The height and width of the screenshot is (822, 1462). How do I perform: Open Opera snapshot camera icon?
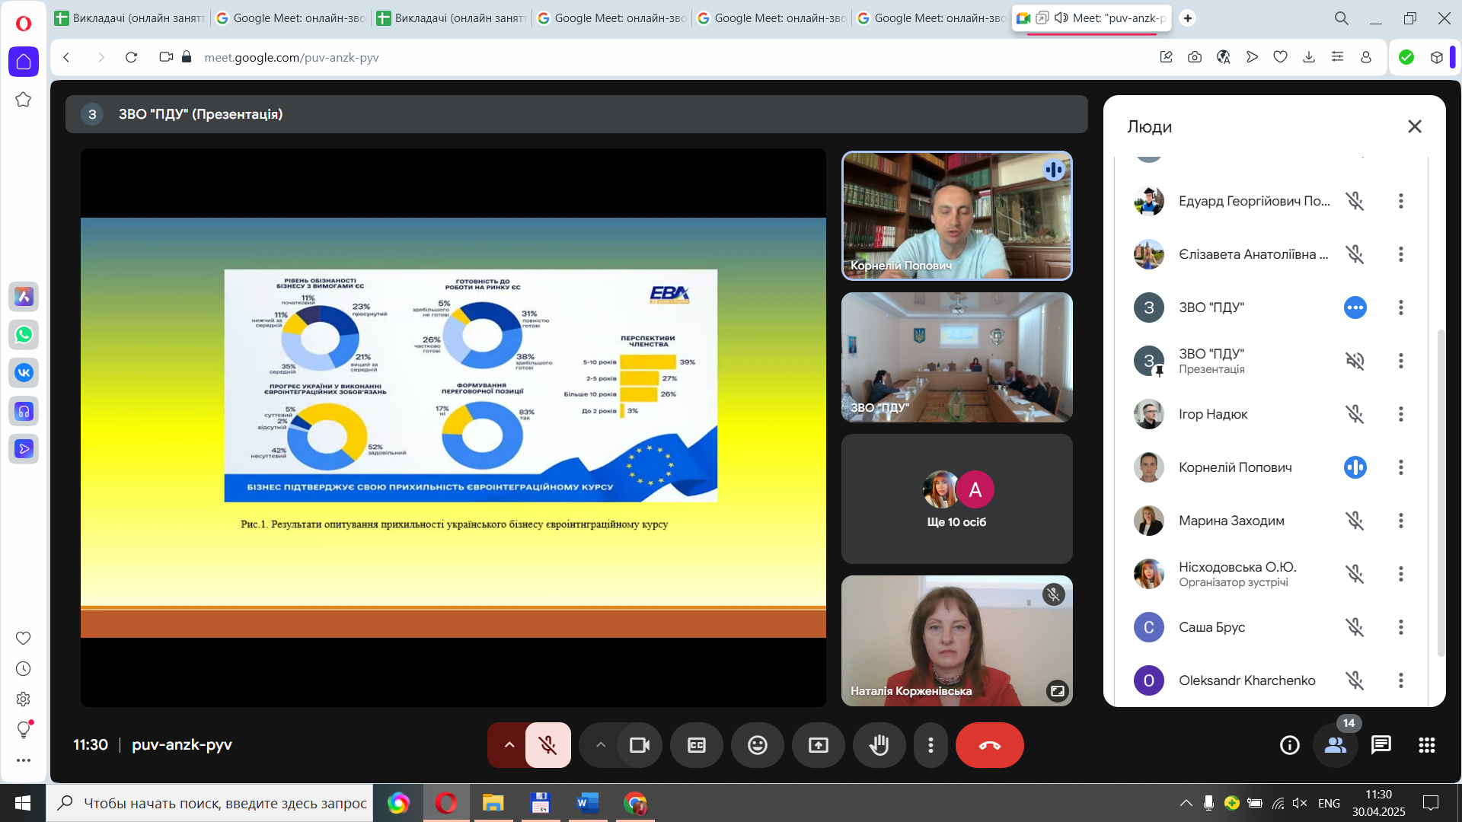(1194, 57)
